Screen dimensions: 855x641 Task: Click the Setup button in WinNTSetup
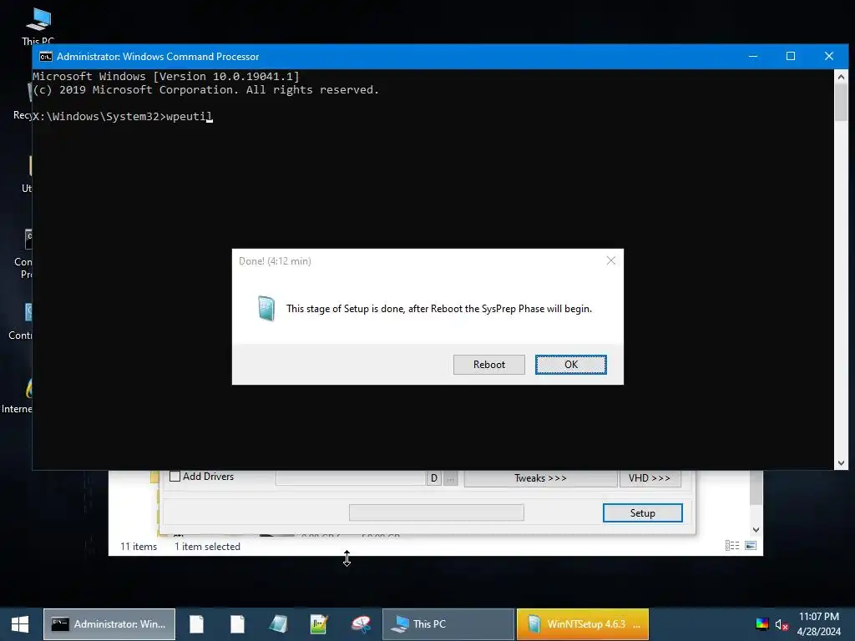point(642,513)
